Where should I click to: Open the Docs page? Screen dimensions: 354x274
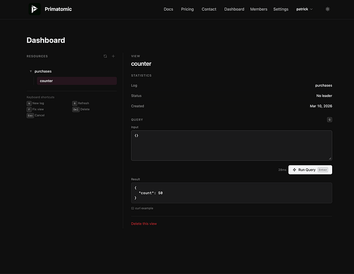168,9
